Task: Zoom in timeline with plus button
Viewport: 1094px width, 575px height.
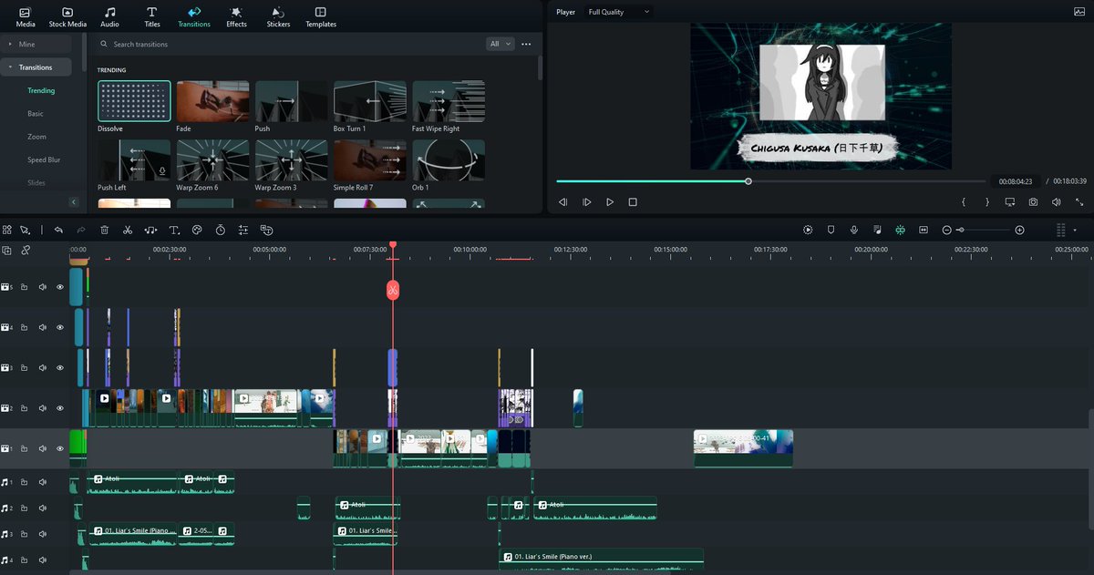Action: [1019, 230]
